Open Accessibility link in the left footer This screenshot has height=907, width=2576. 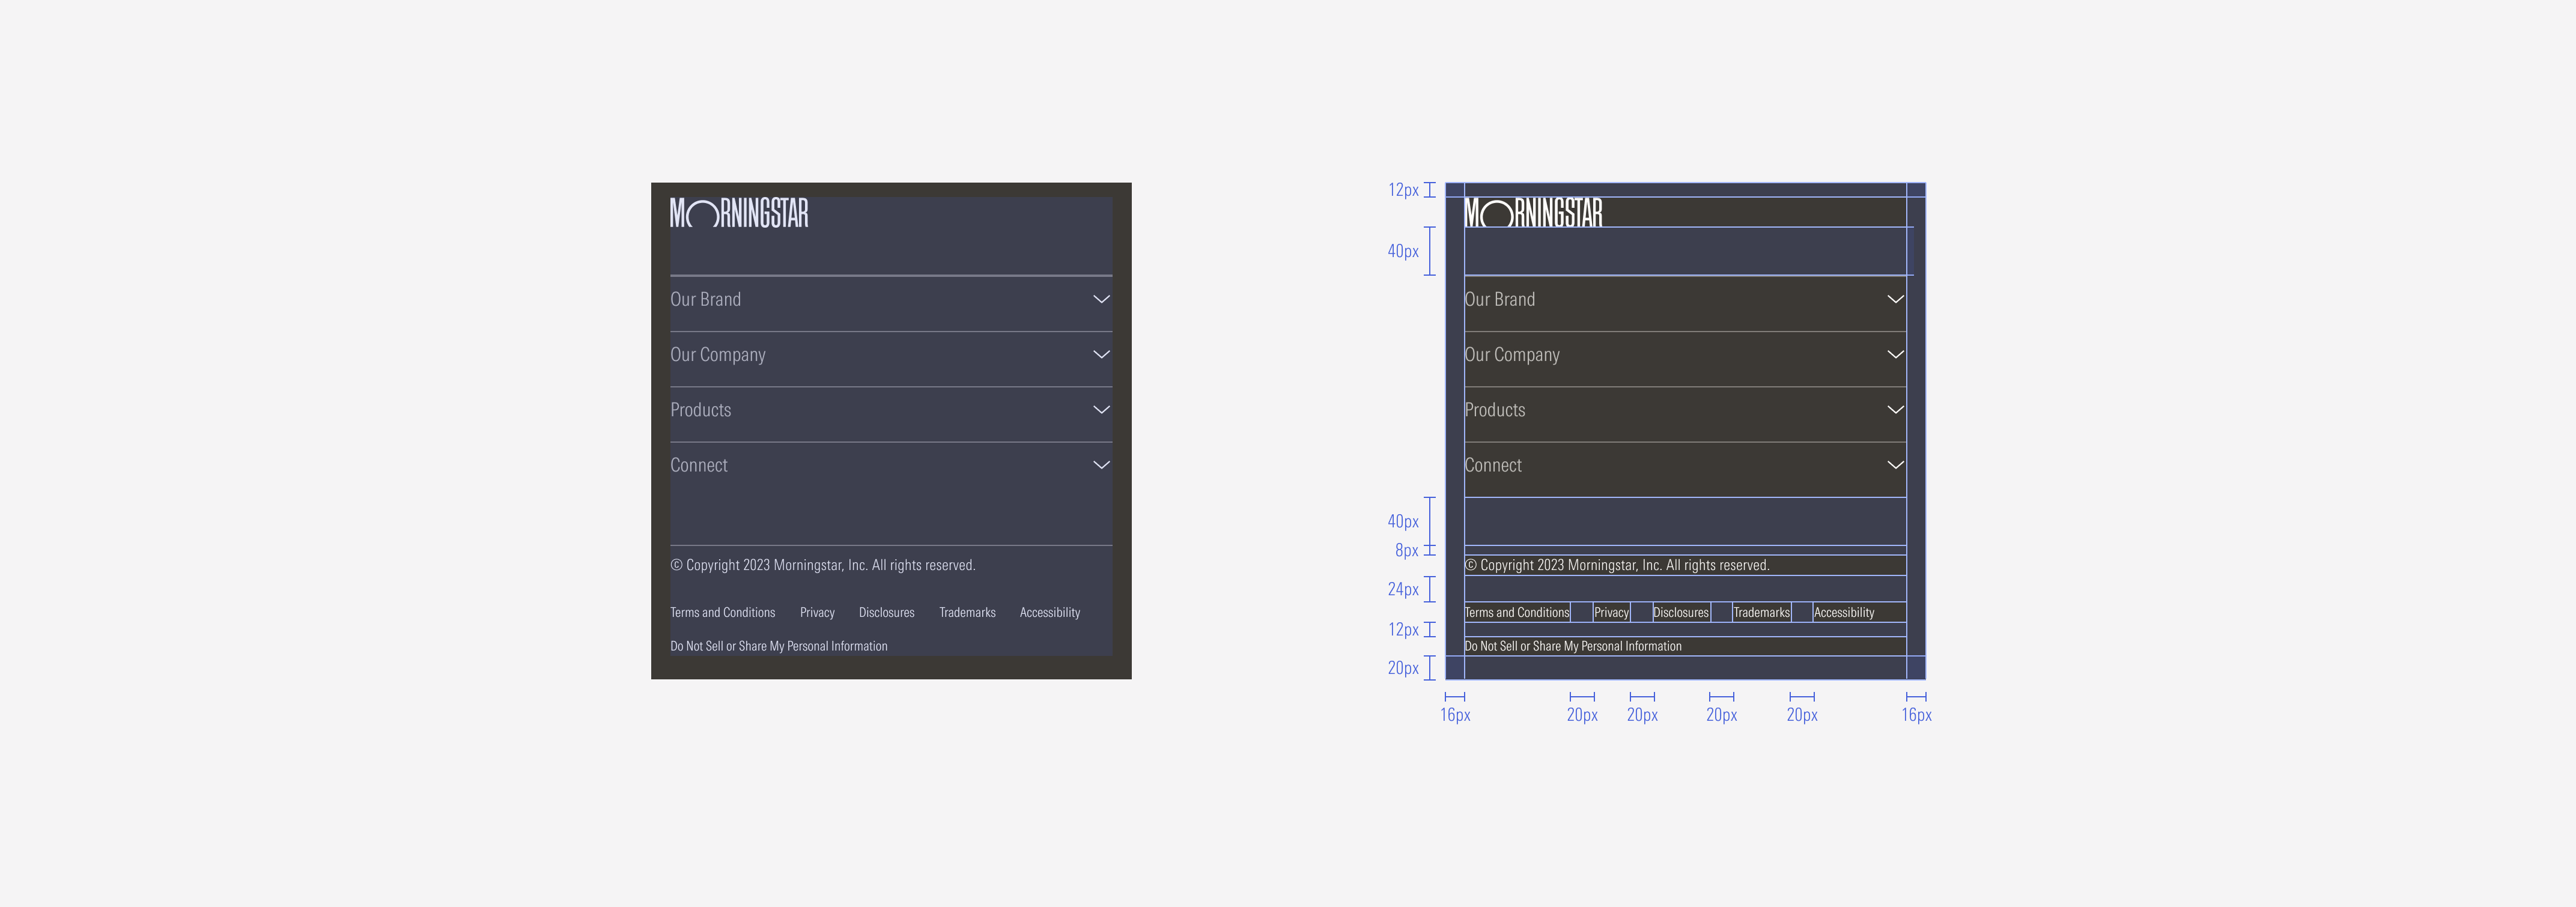click(x=1049, y=612)
